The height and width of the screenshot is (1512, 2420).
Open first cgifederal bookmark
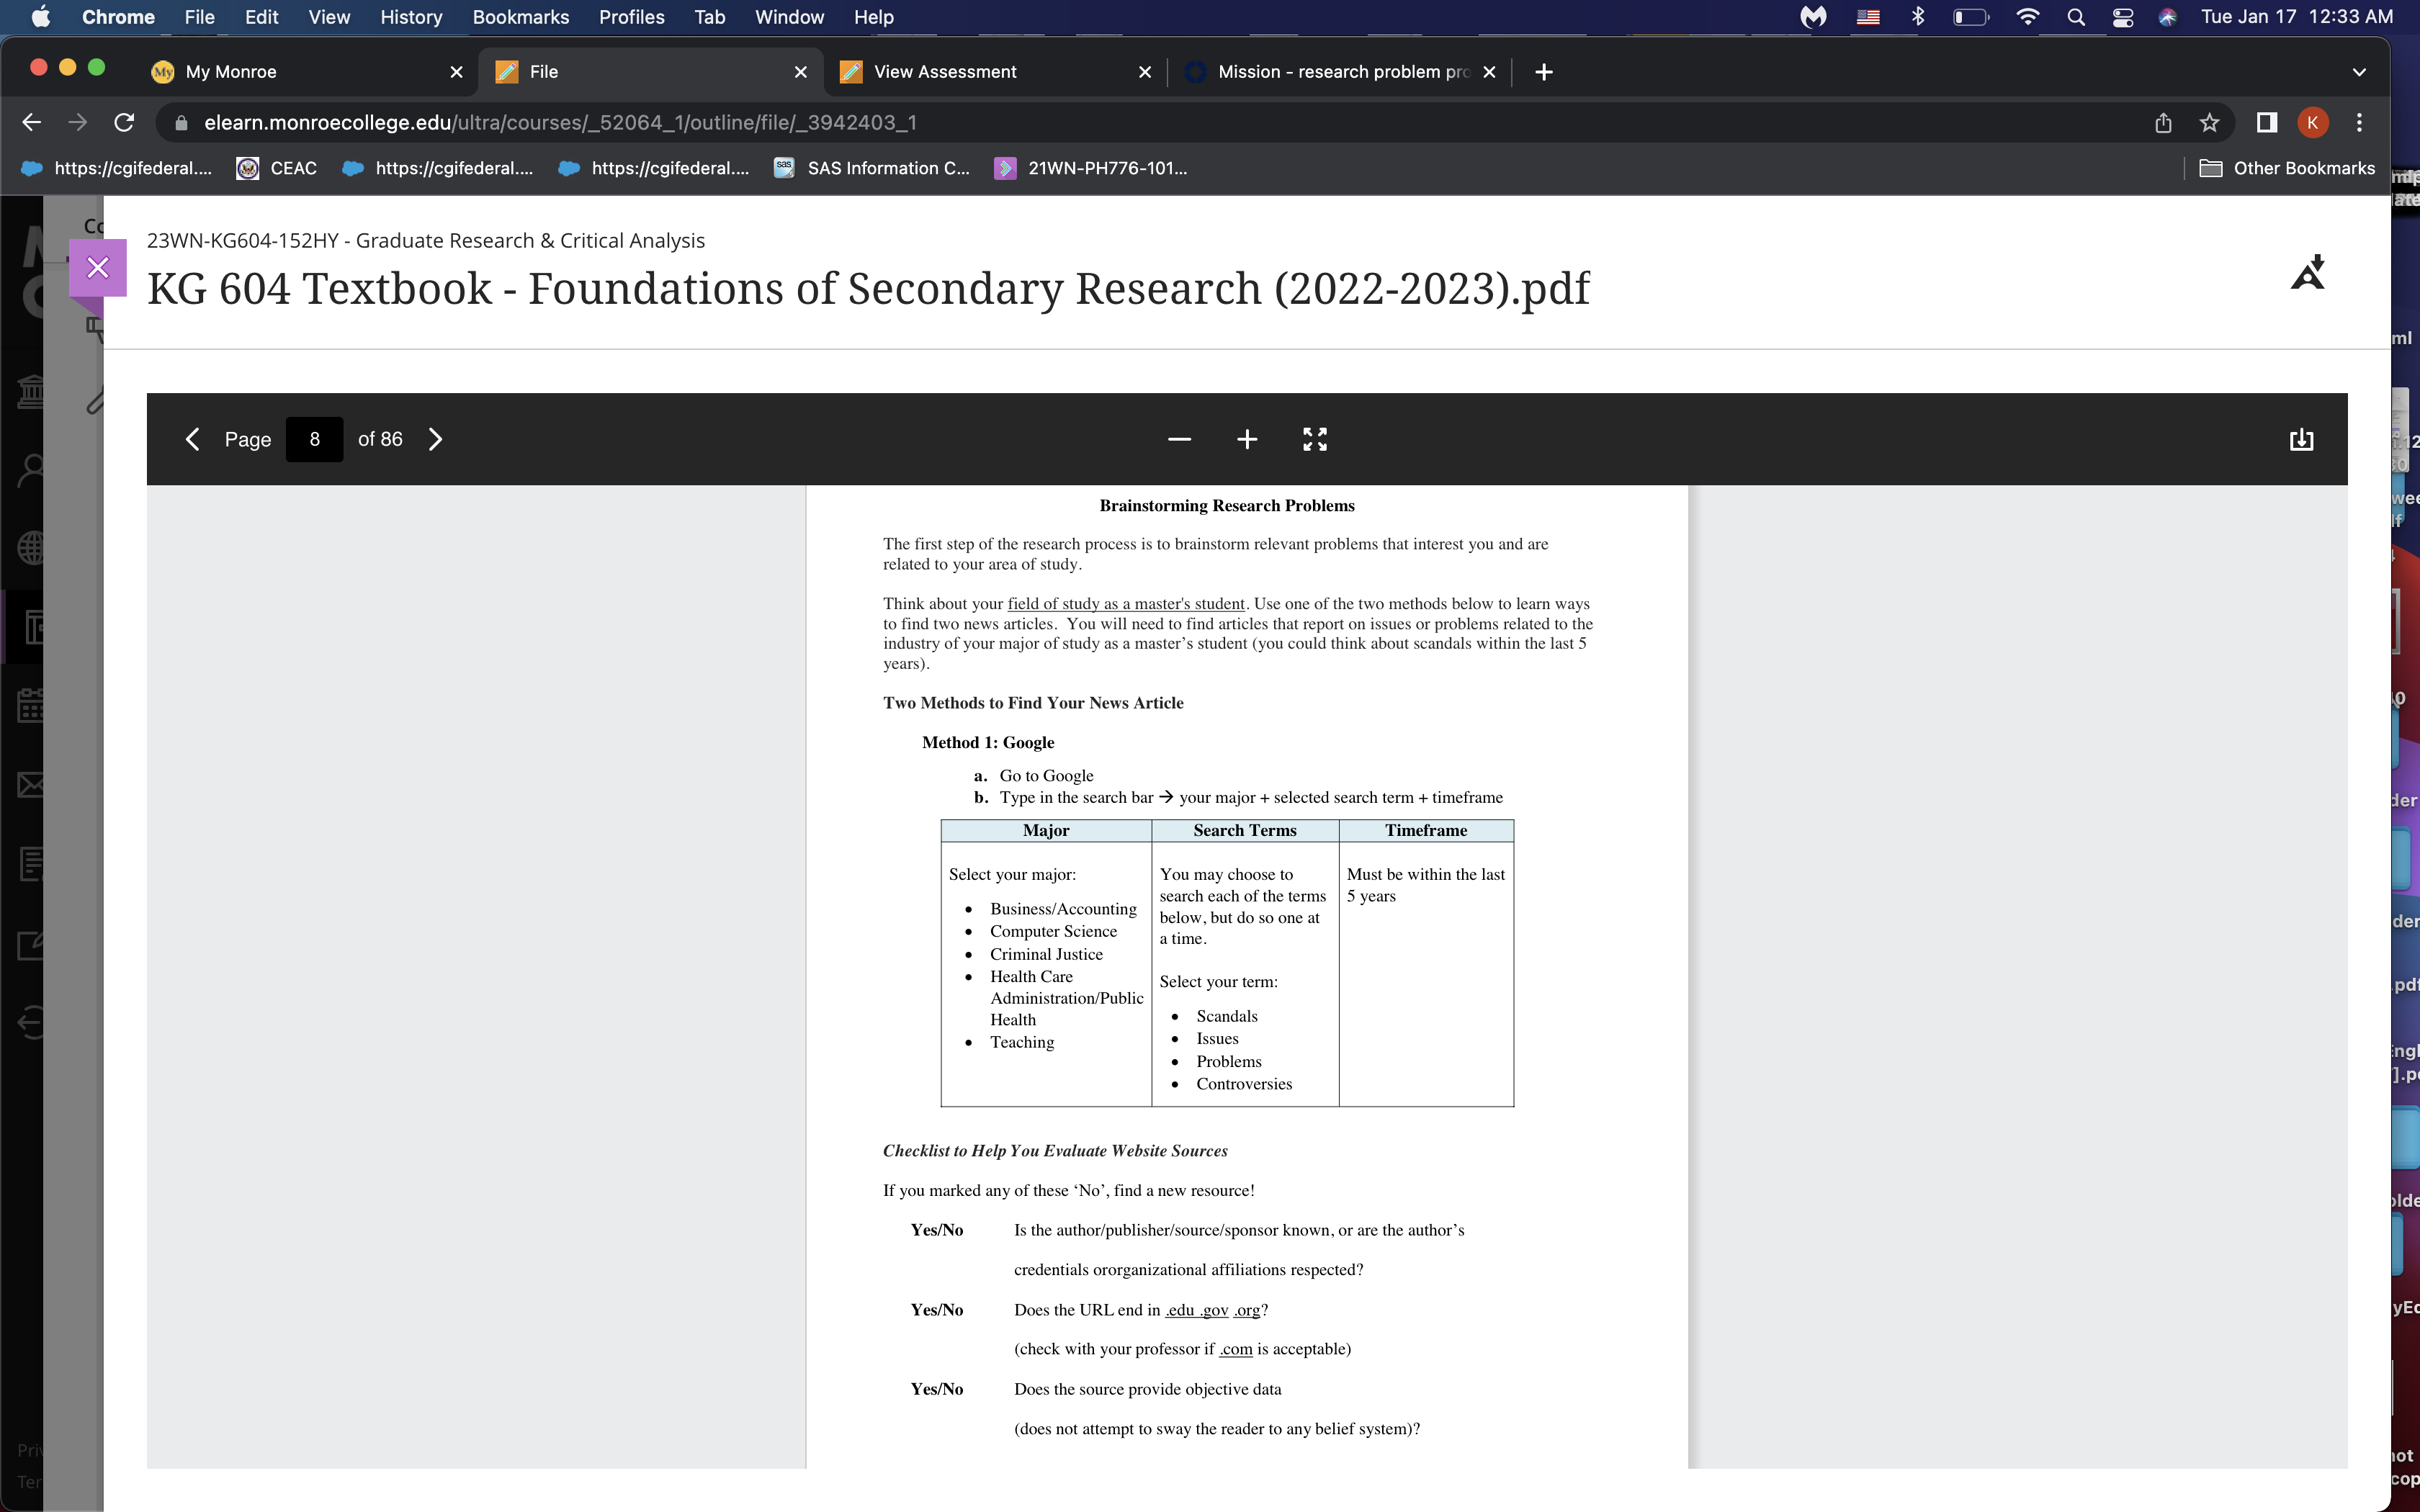click(x=117, y=168)
